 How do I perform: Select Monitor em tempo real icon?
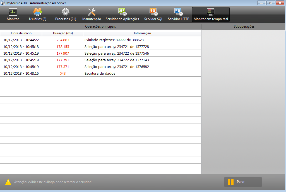tap(211, 12)
